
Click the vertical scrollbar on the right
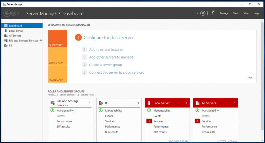pos(262,77)
